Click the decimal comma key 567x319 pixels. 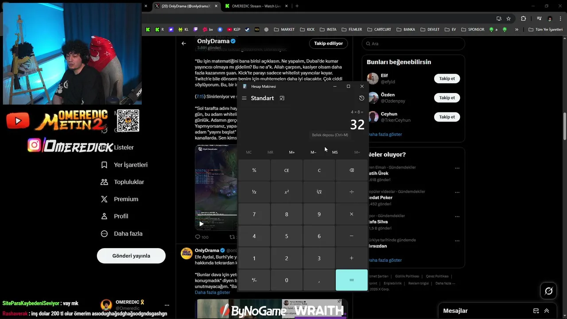[x=319, y=280]
